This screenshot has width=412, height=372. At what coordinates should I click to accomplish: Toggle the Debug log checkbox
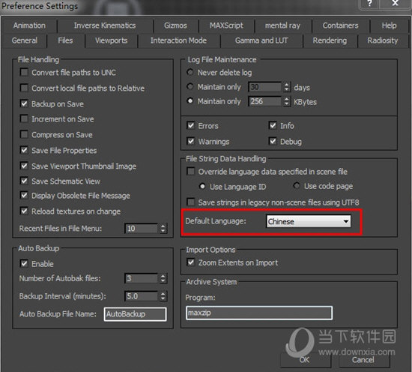pyautogui.click(x=273, y=141)
